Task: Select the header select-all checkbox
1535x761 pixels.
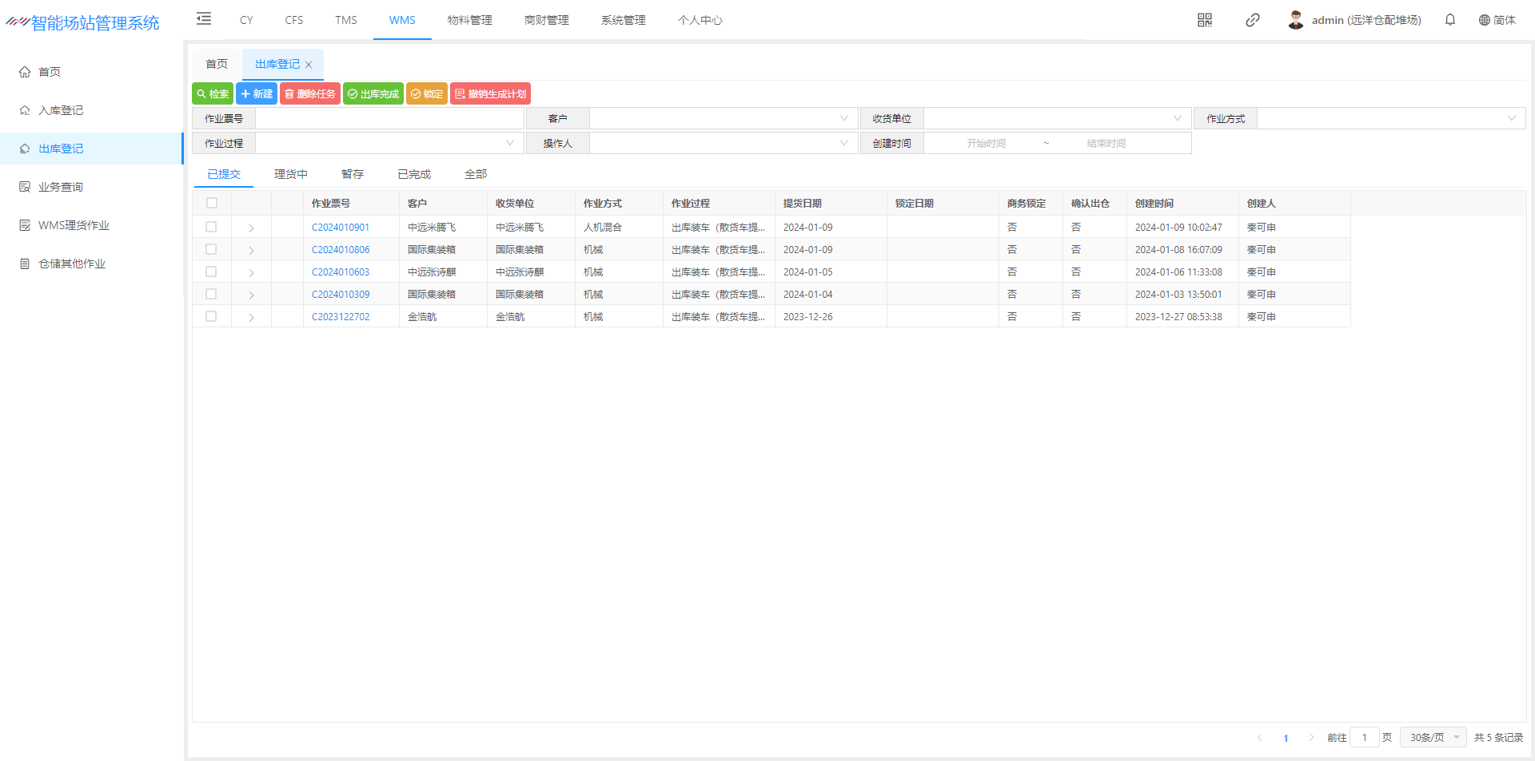Action: click(x=212, y=204)
